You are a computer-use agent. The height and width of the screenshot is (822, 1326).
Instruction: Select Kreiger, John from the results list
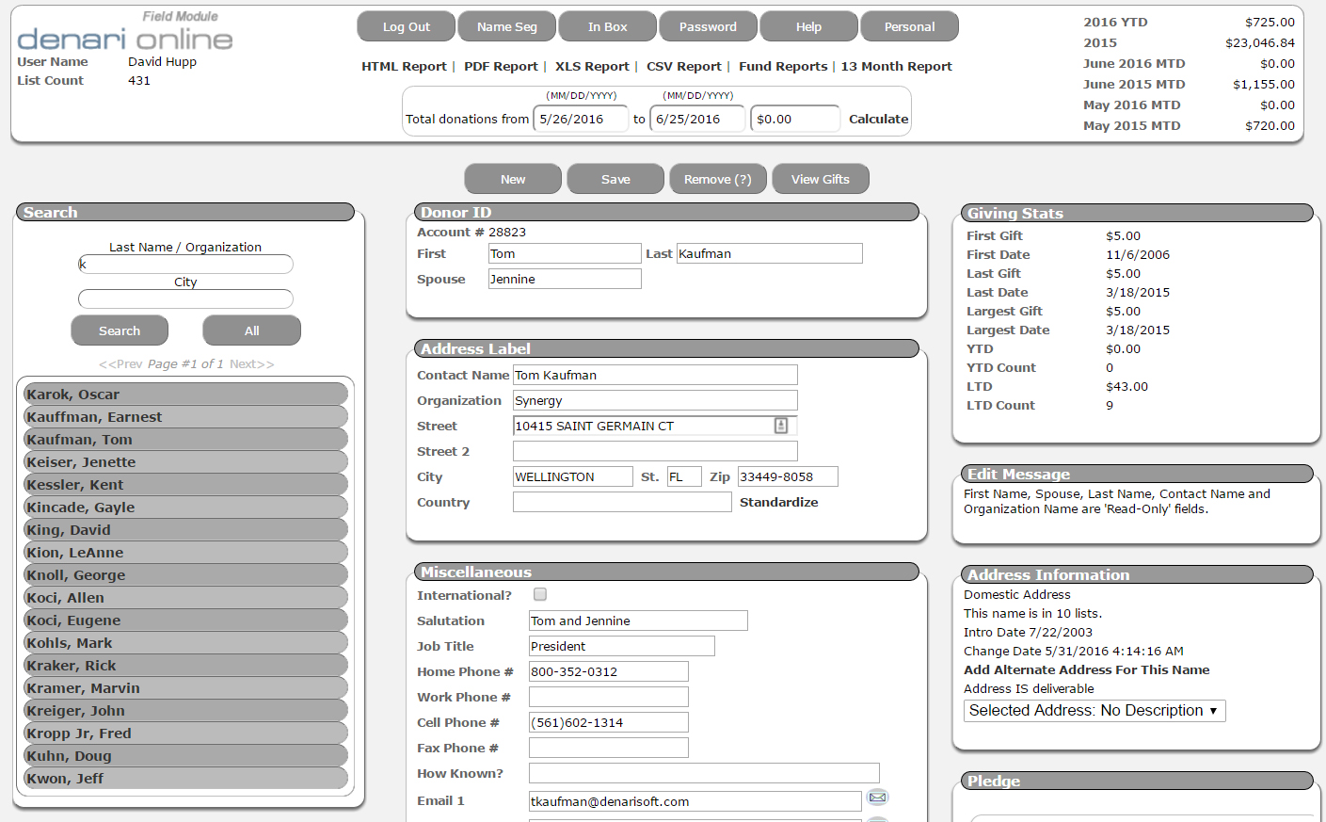tap(185, 711)
